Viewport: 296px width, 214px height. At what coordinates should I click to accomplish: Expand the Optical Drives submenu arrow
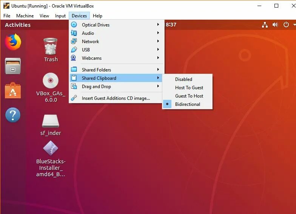pos(158,25)
